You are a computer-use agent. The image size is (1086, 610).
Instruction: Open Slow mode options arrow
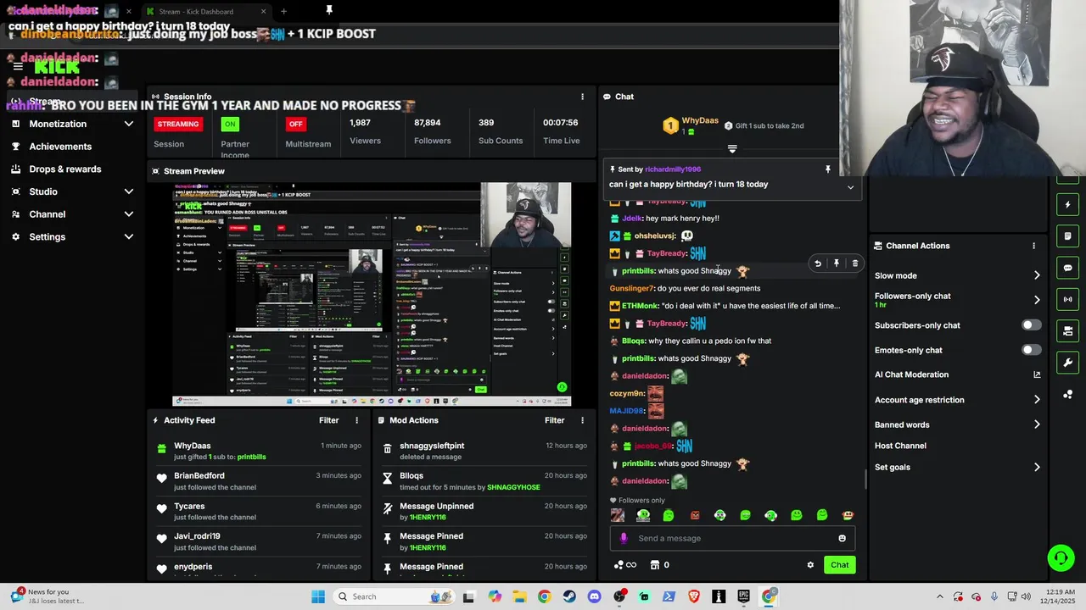click(x=1037, y=275)
